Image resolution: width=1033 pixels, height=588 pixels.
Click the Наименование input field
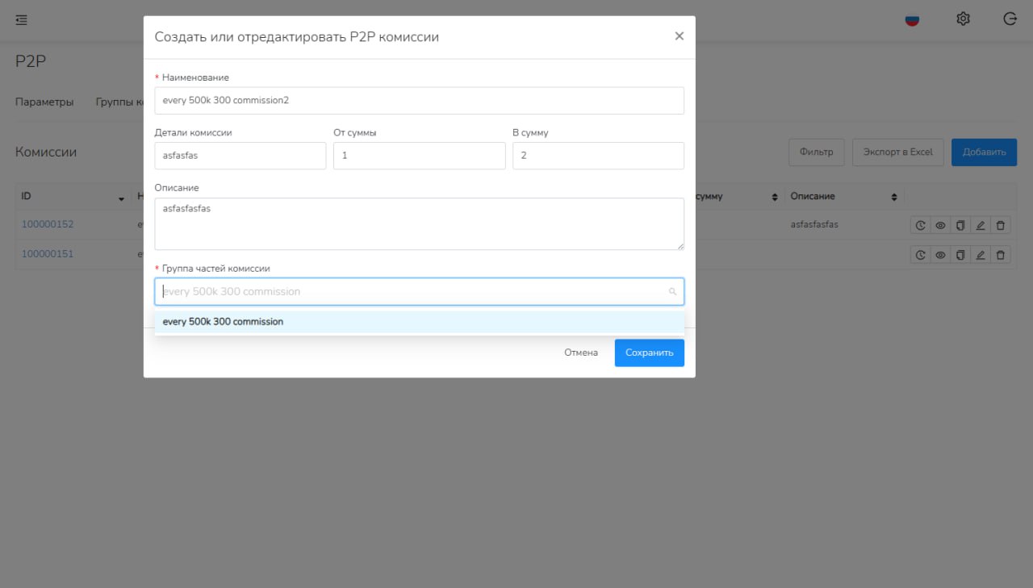419,101
